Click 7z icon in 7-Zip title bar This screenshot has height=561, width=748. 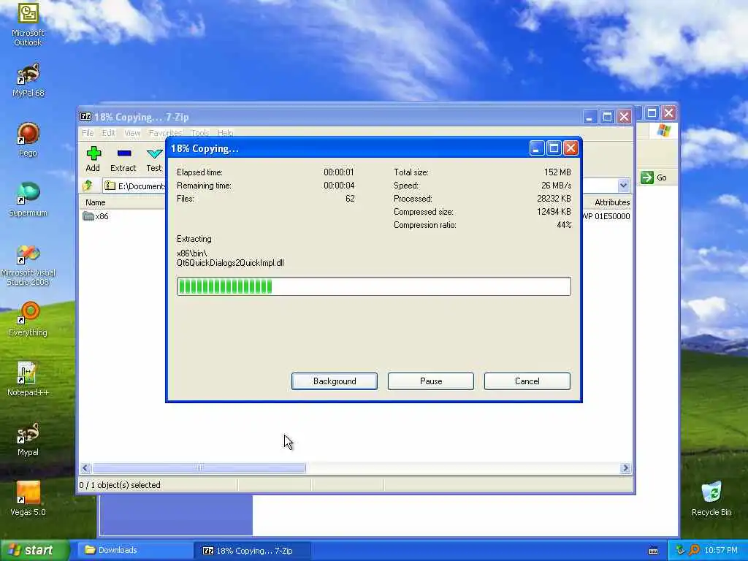click(x=85, y=116)
